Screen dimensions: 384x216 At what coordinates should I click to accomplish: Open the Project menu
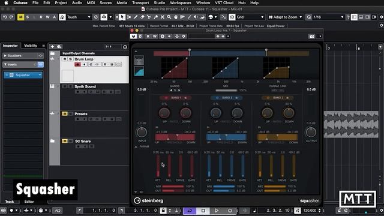coord(61,2)
